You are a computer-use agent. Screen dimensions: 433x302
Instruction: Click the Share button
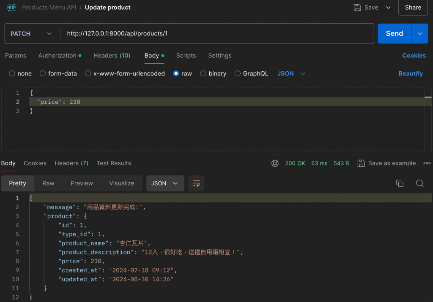(413, 8)
